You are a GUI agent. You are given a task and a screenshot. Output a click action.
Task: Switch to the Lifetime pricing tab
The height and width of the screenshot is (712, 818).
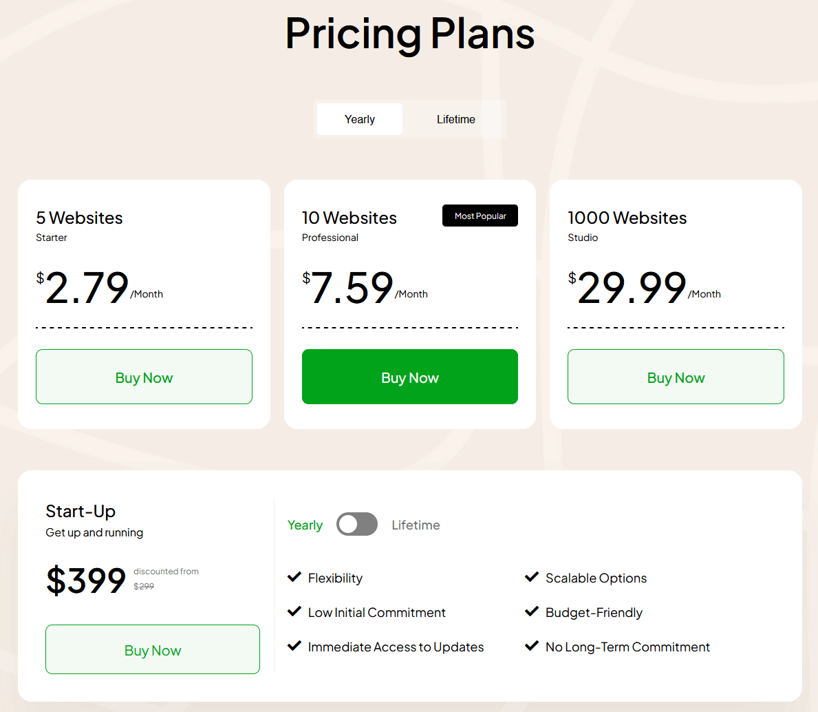(456, 120)
